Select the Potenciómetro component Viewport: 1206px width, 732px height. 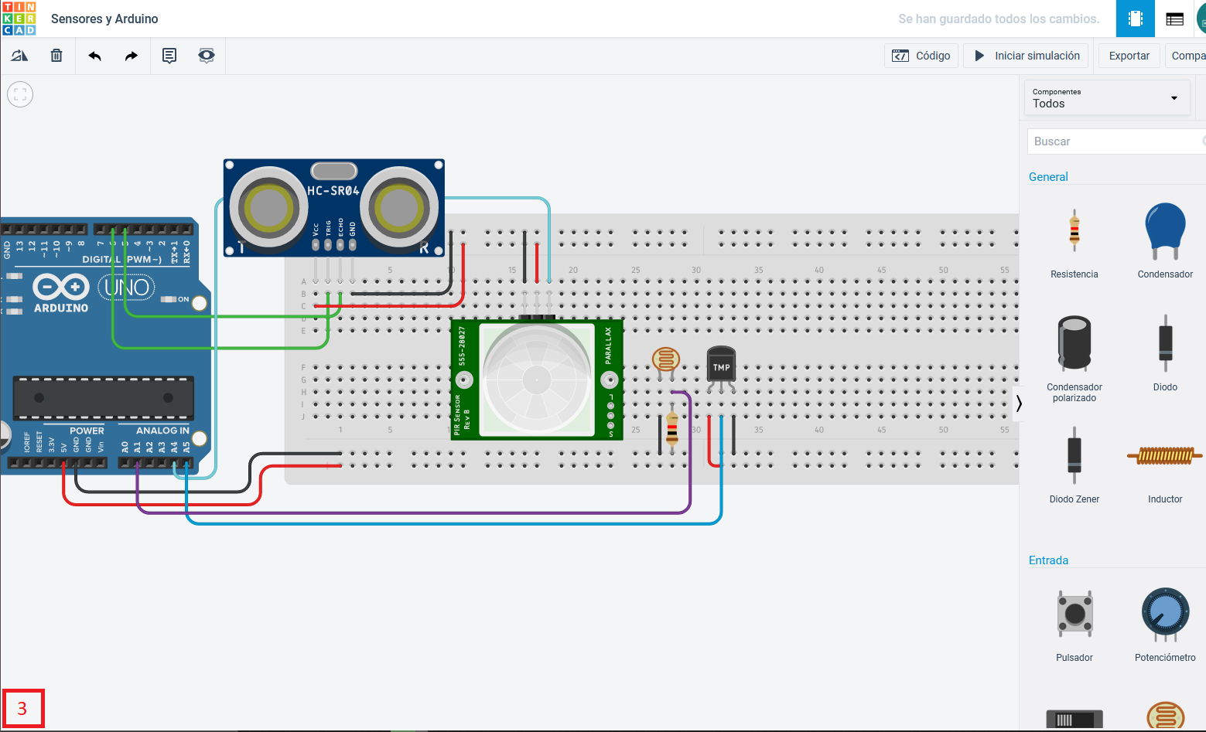(1165, 625)
